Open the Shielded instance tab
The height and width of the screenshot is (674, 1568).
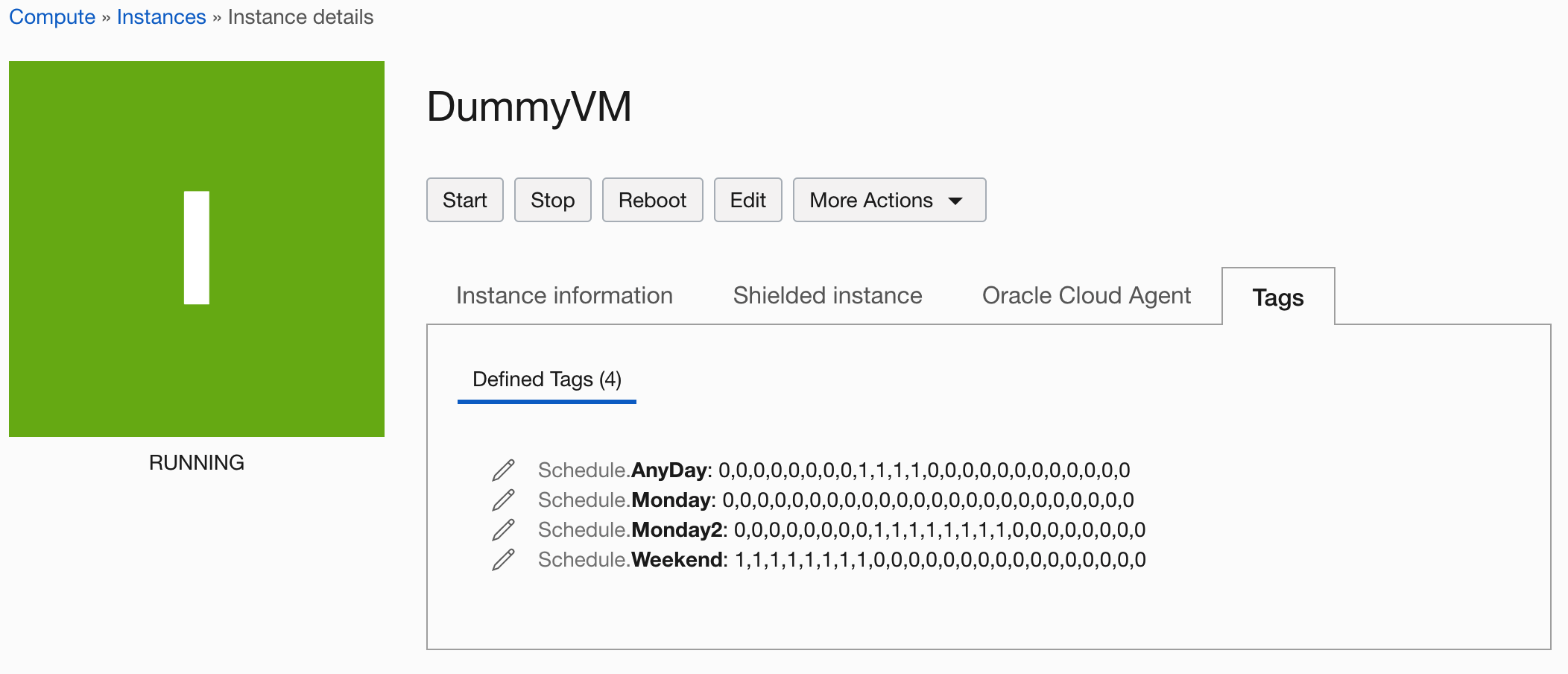click(x=827, y=295)
